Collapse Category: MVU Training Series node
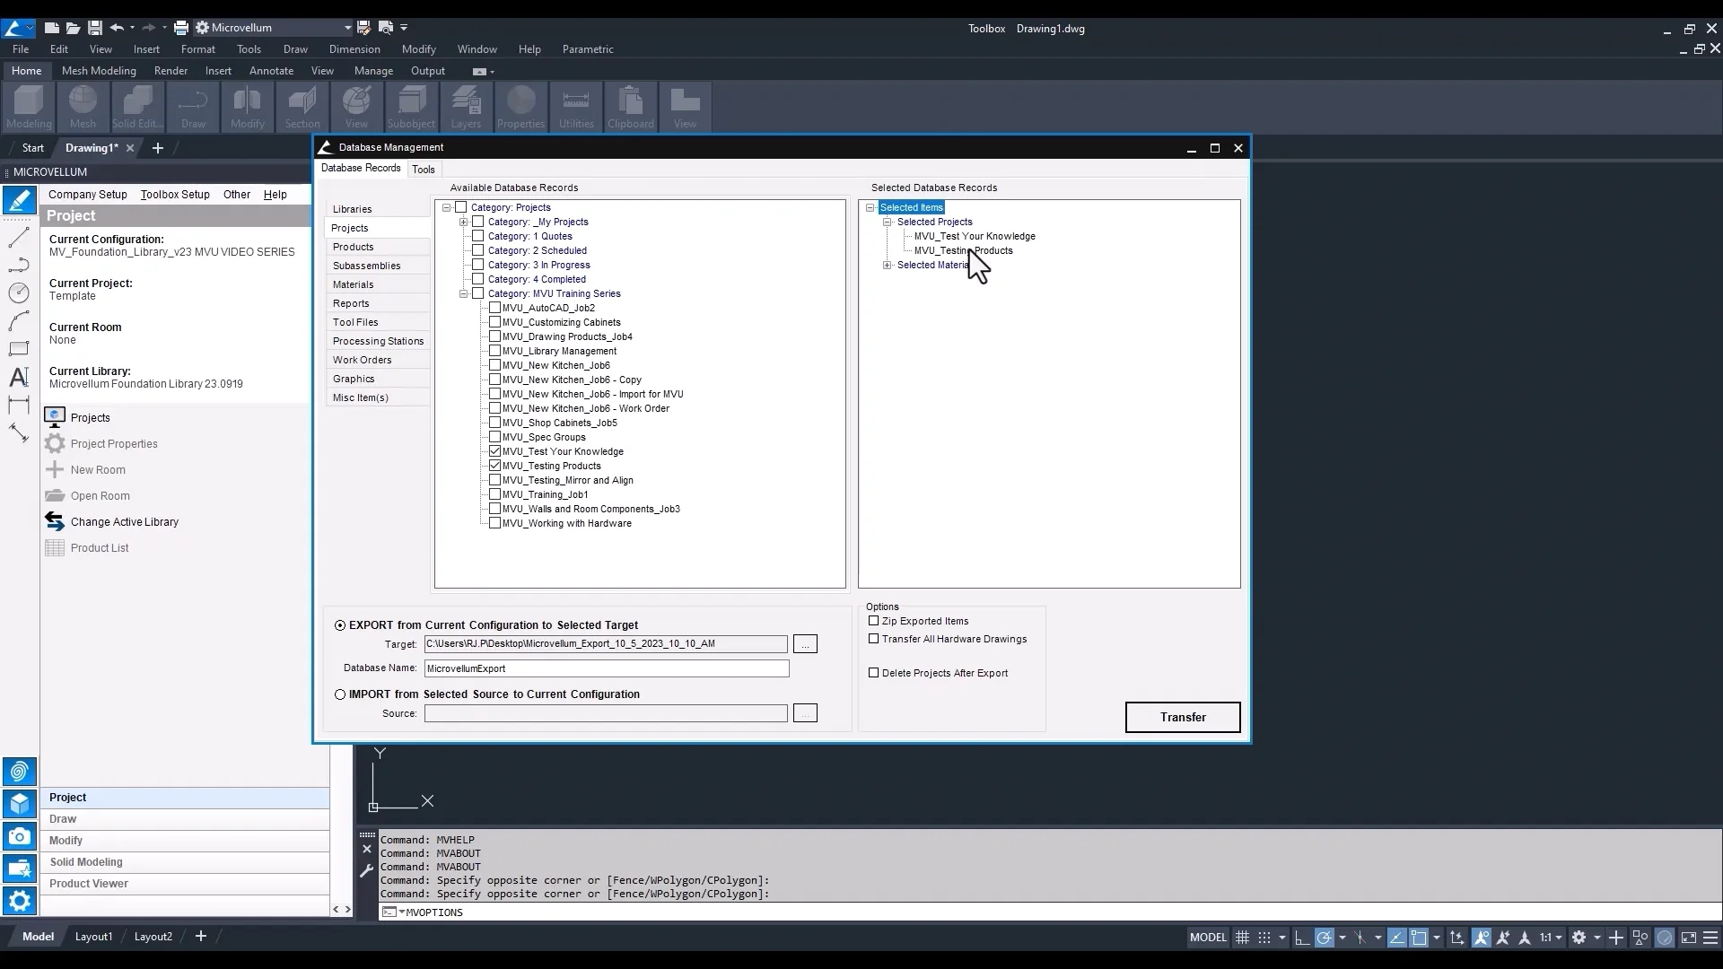 coord(464,293)
